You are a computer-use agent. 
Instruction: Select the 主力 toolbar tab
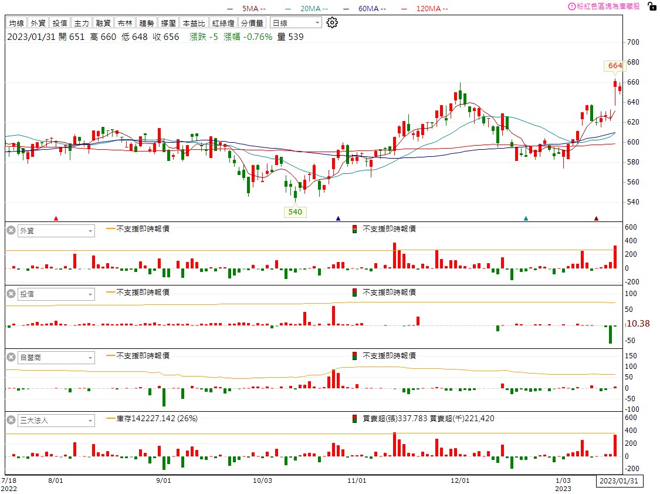[81, 23]
